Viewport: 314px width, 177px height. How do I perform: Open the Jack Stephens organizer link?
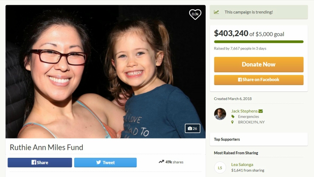[x=244, y=111]
